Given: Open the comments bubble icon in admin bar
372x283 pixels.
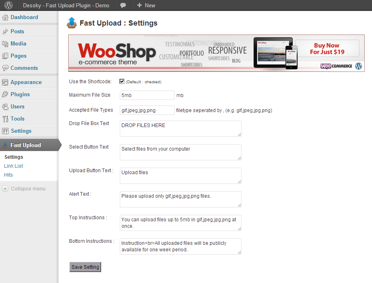Looking at the screenshot, I should point(123,5).
